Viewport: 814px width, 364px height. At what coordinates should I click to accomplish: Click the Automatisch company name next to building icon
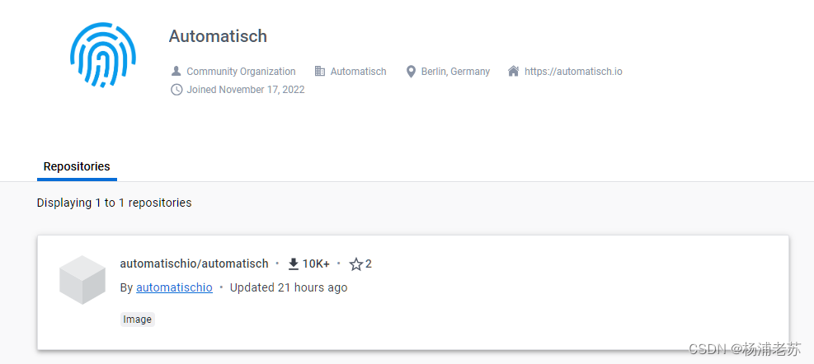click(x=358, y=72)
